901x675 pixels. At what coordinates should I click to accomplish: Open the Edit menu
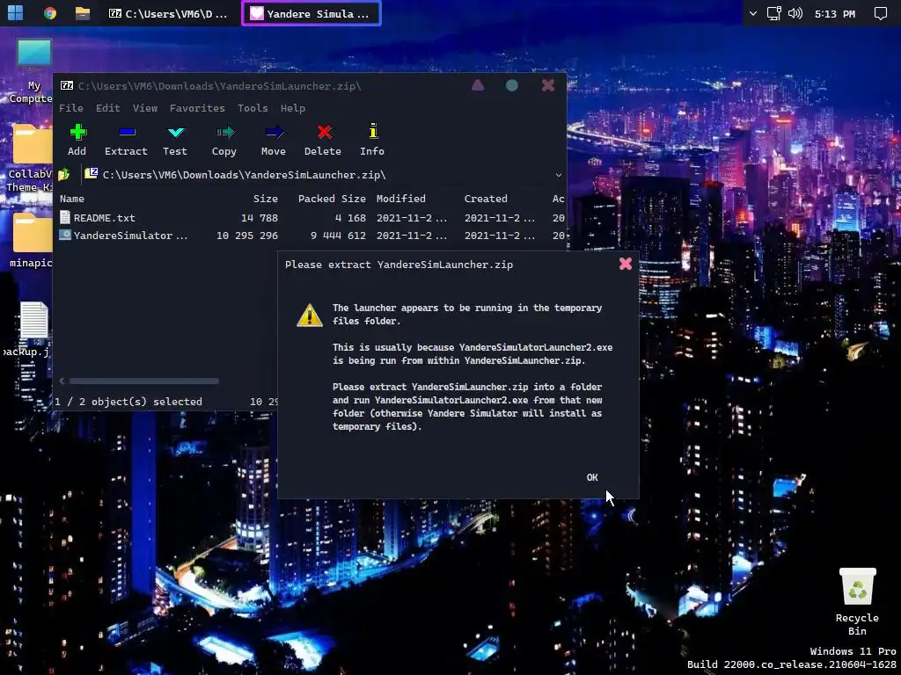107,108
